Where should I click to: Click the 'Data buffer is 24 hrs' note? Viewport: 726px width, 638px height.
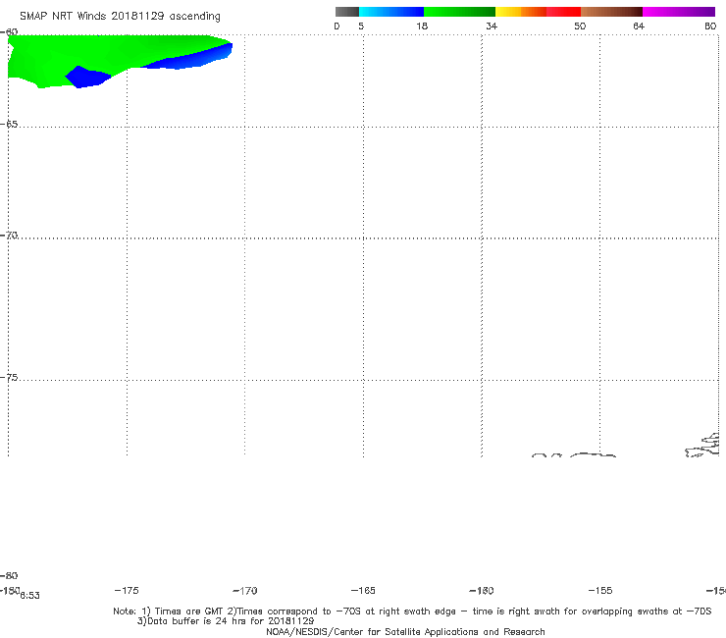click(x=226, y=621)
